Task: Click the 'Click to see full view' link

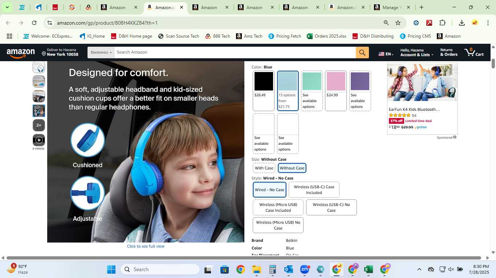Action: tap(146, 246)
